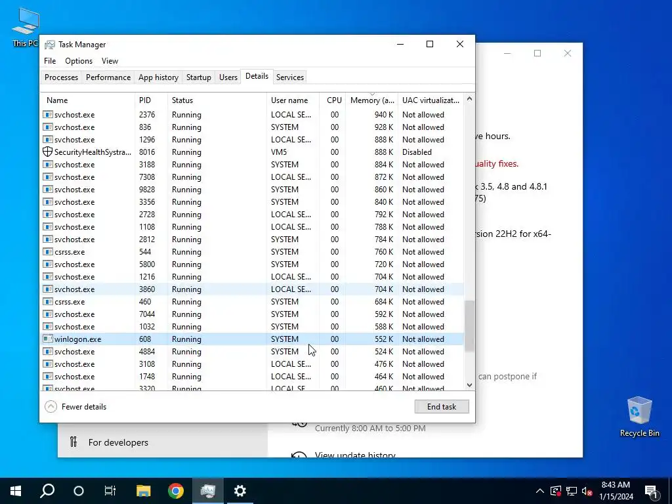Click svchost.exe icon for PID 4884
The width and height of the screenshot is (672, 504).
tap(47, 351)
